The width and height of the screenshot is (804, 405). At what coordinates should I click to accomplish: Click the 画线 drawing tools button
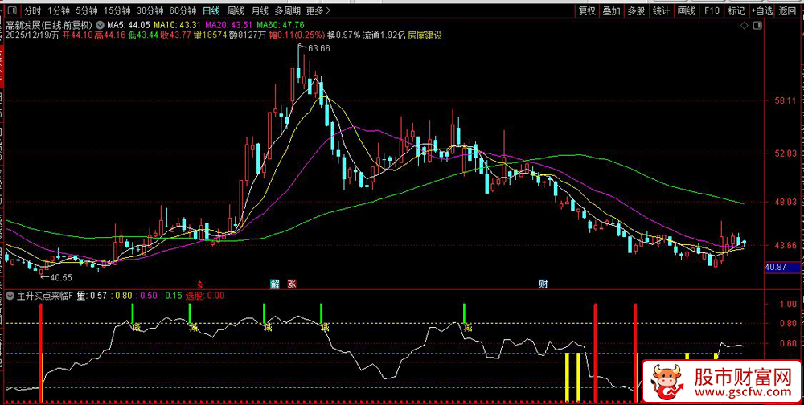click(x=686, y=11)
